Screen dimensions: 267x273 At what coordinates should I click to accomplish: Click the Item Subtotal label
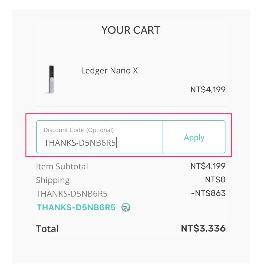point(62,166)
